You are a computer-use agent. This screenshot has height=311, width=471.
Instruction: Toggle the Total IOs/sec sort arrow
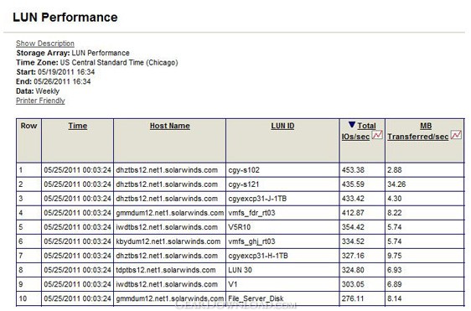(352, 125)
